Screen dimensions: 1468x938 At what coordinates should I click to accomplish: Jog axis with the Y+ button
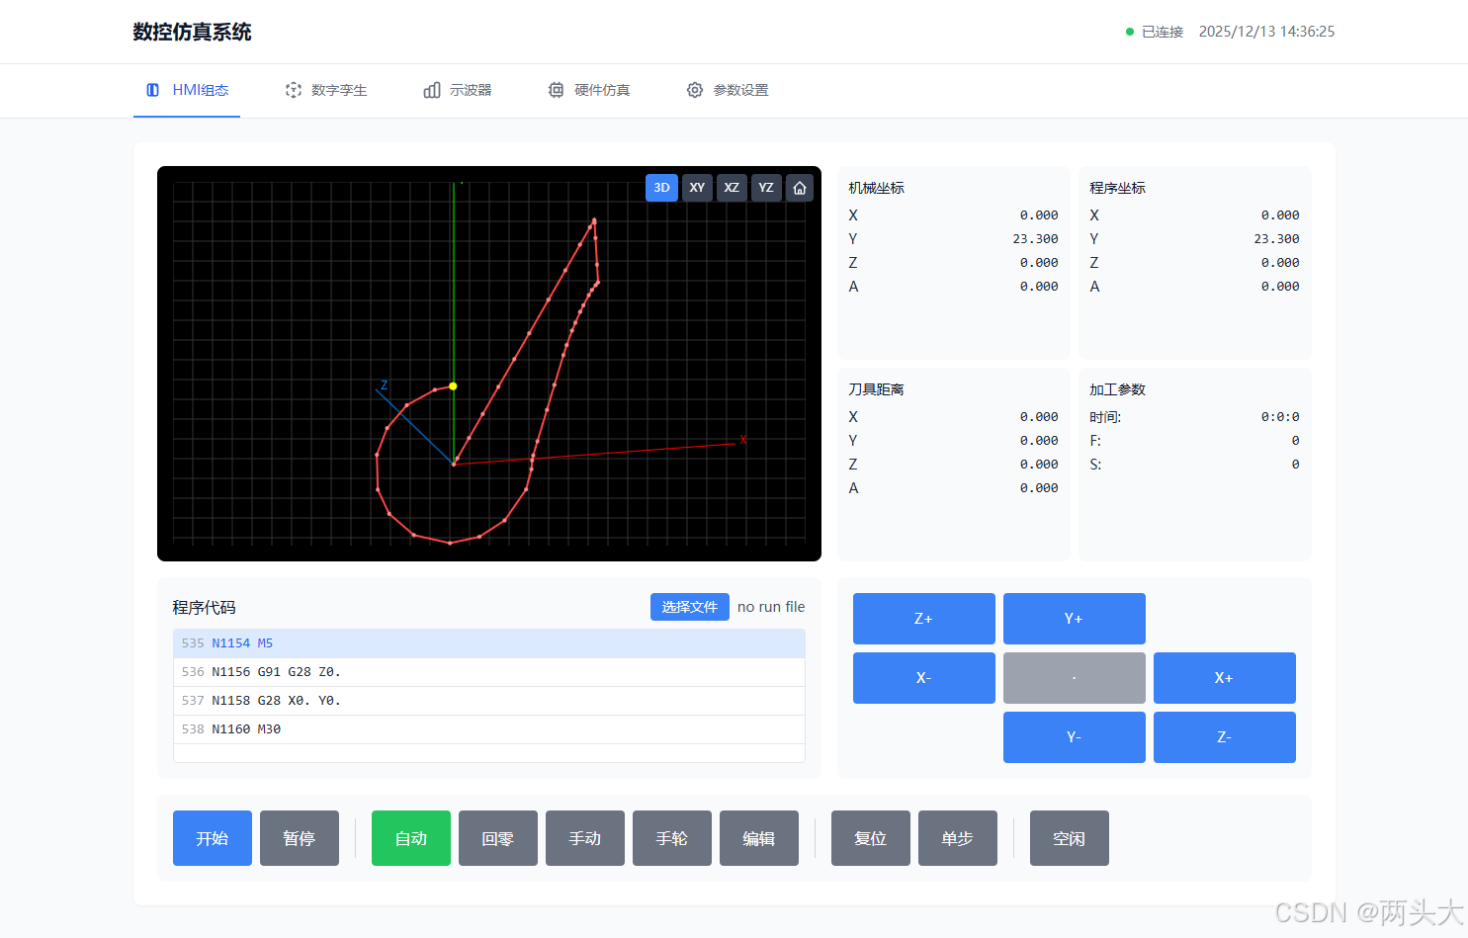[1075, 619]
